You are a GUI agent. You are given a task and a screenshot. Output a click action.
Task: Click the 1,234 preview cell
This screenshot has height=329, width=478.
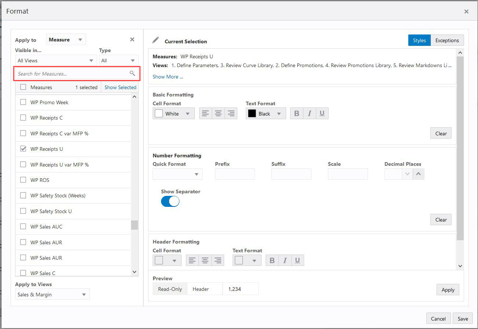240,289
